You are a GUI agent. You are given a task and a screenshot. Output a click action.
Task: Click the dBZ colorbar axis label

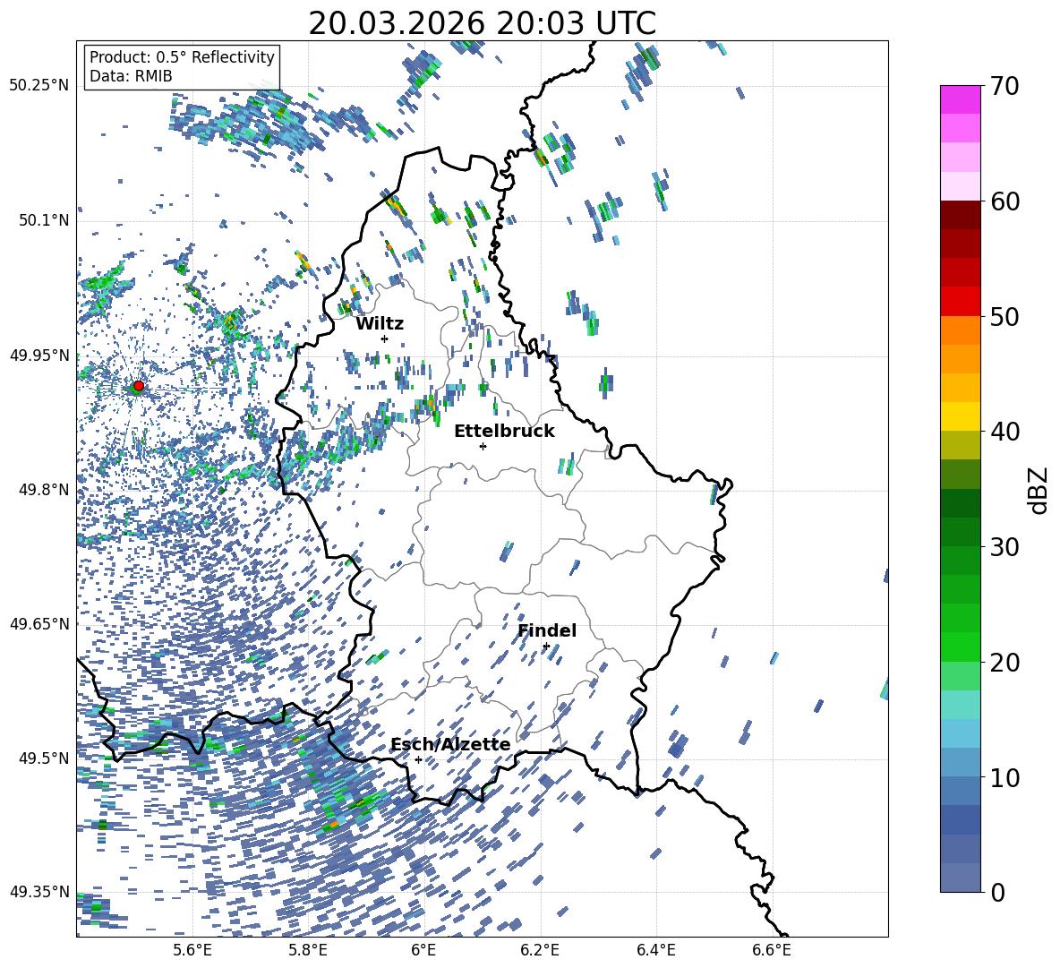(x=1038, y=490)
